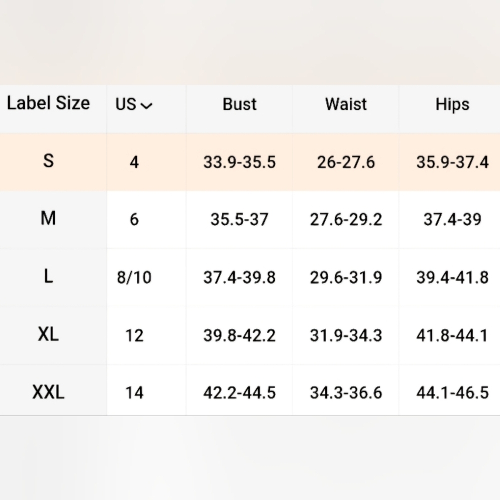Click bust measurement 39.8-42.2
The image size is (500, 500).
(x=239, y=335)
